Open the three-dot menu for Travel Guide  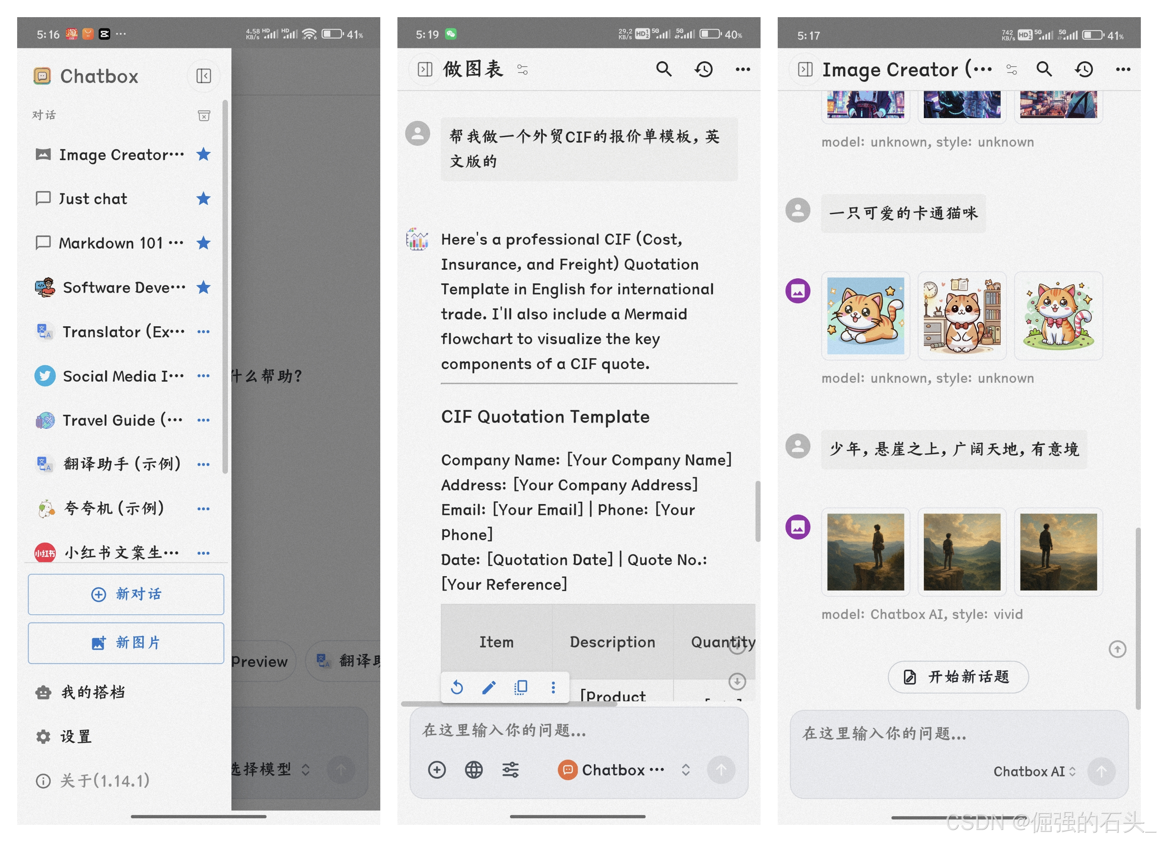tap(203, 421)
